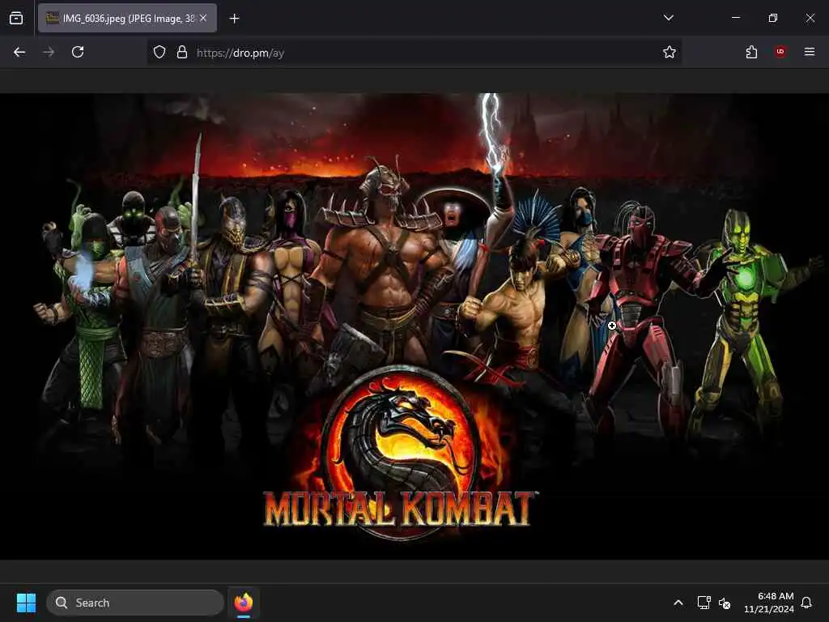Open Firefox application hamburger menu
The image size is (829, 622).
point(810,51)
